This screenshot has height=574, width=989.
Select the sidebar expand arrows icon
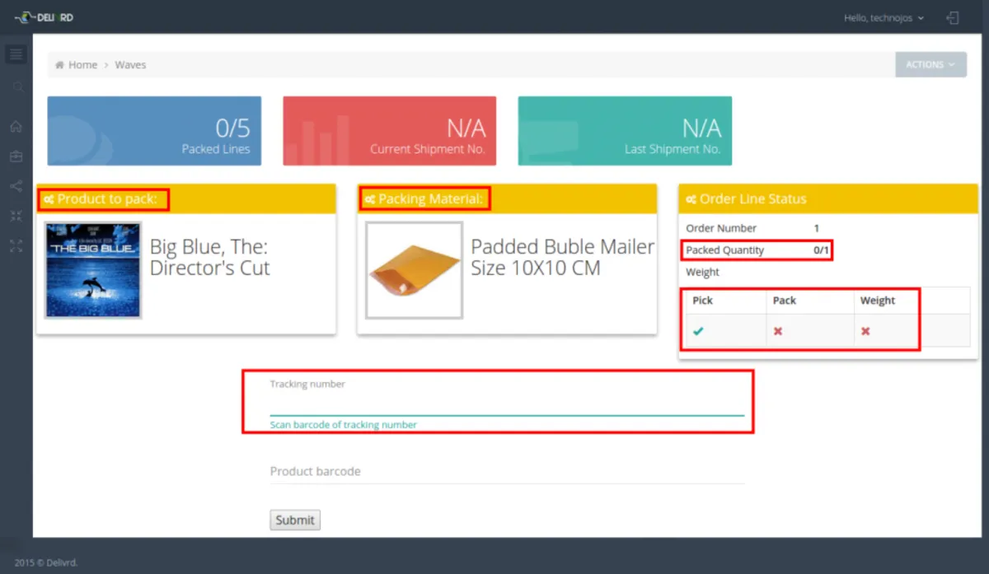(x=16, y=245)
